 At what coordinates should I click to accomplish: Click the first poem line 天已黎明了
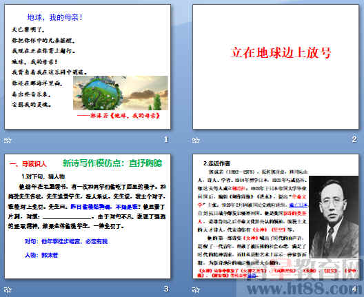(x=28, y=30)
